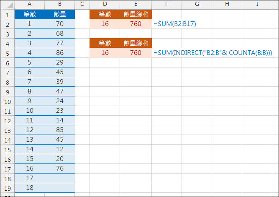
Task: Select row 10 header
Action: pyautogui.click(x=7, y=101)
